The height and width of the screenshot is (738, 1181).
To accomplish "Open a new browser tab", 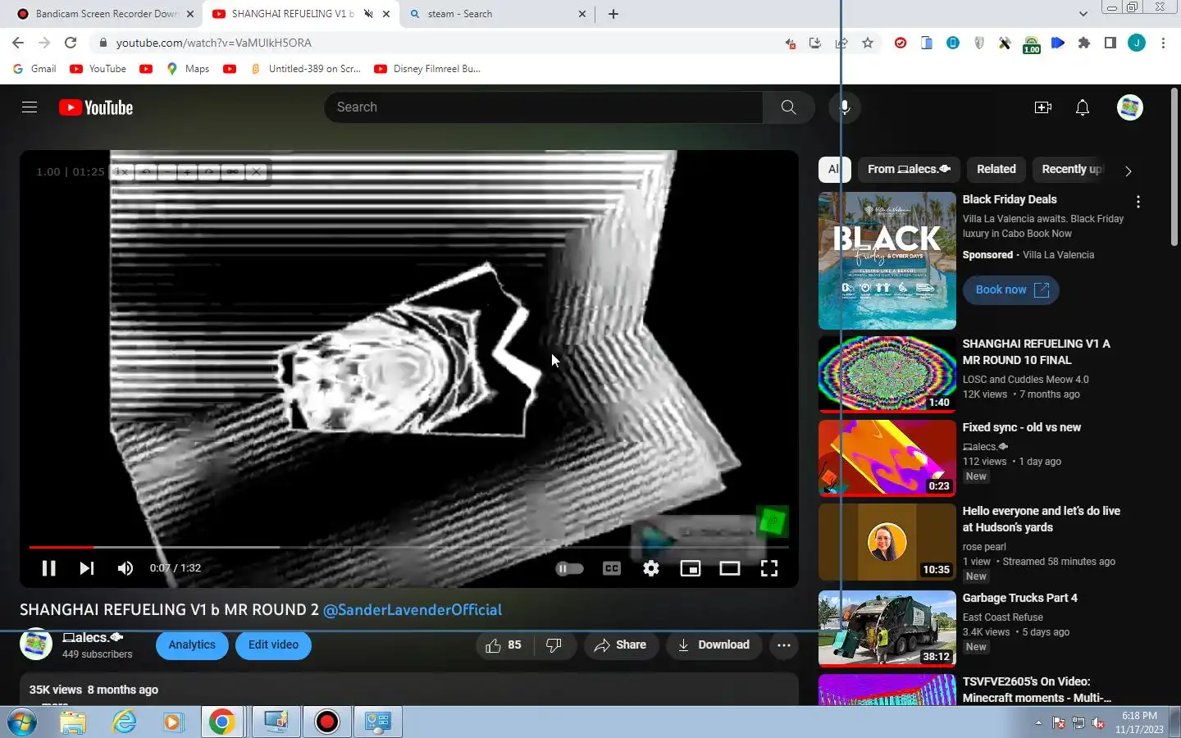I will pos(613,14).
